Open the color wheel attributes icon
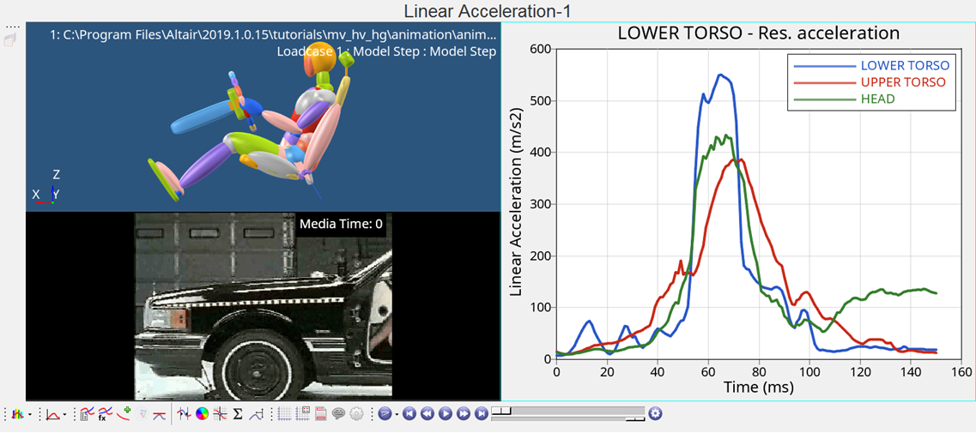 point(202,414)
